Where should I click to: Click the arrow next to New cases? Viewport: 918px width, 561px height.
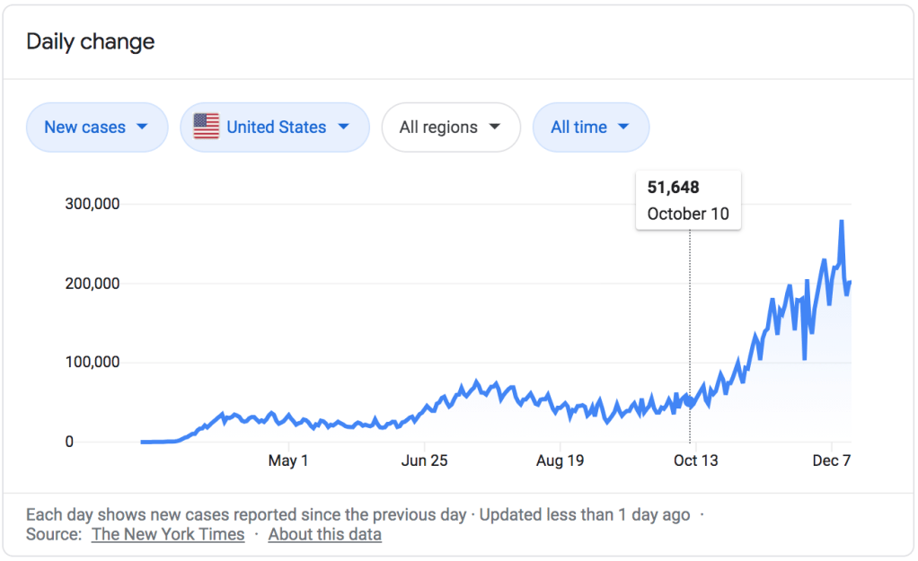pyautogui.click(x=142, y=127)
